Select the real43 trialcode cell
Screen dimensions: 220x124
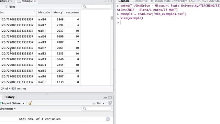44,59
